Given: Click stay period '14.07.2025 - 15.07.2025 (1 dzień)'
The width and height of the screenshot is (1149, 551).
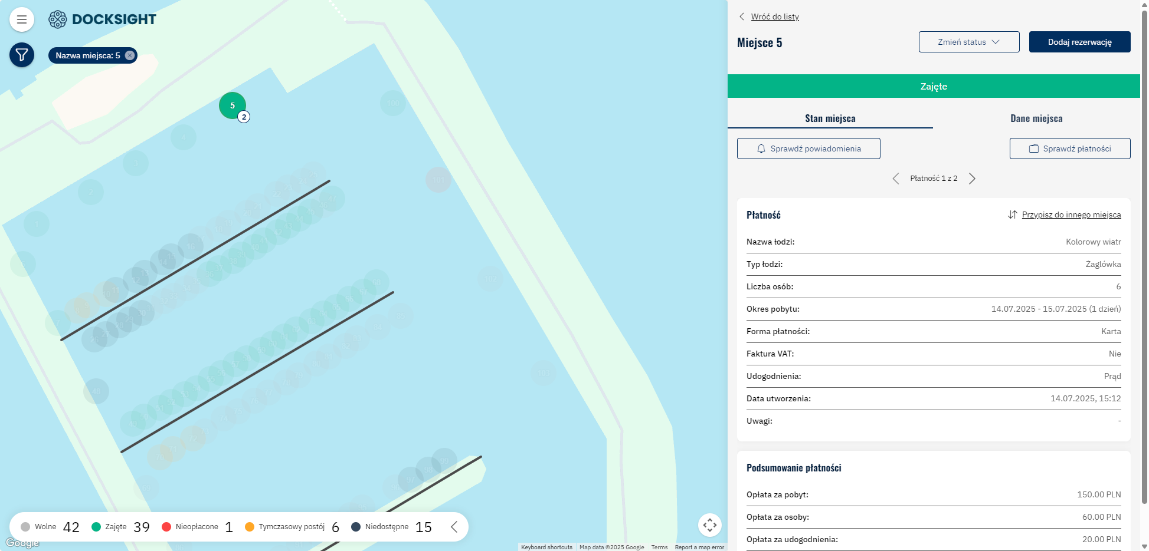Looking at the screenshot, I should (1056, 309).
